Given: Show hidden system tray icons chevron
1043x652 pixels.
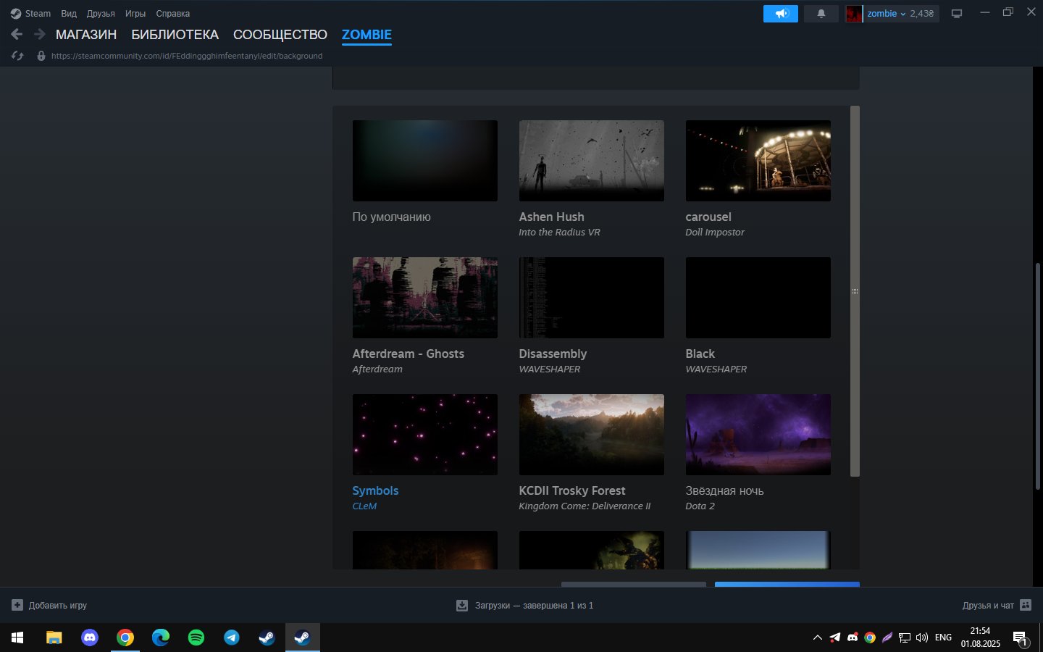Looking at the screenshot, I should pyautogui.click(x=818, y=638).
